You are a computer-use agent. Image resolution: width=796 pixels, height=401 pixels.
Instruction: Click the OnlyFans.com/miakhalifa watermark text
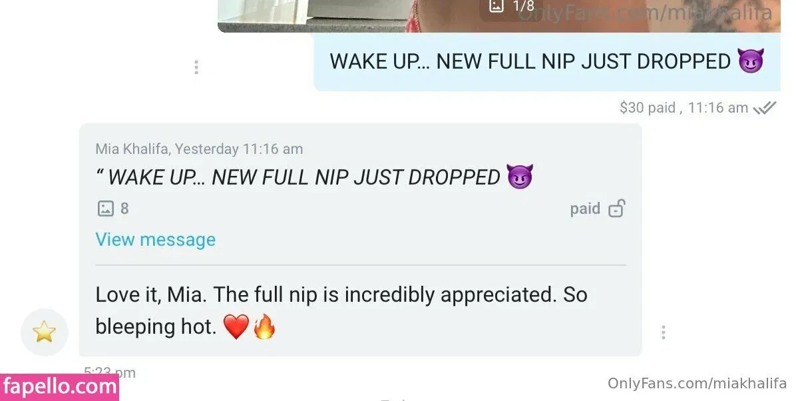[697, 383]
